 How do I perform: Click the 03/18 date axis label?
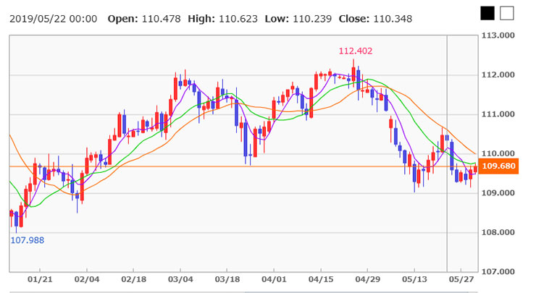tap(227, 279)
